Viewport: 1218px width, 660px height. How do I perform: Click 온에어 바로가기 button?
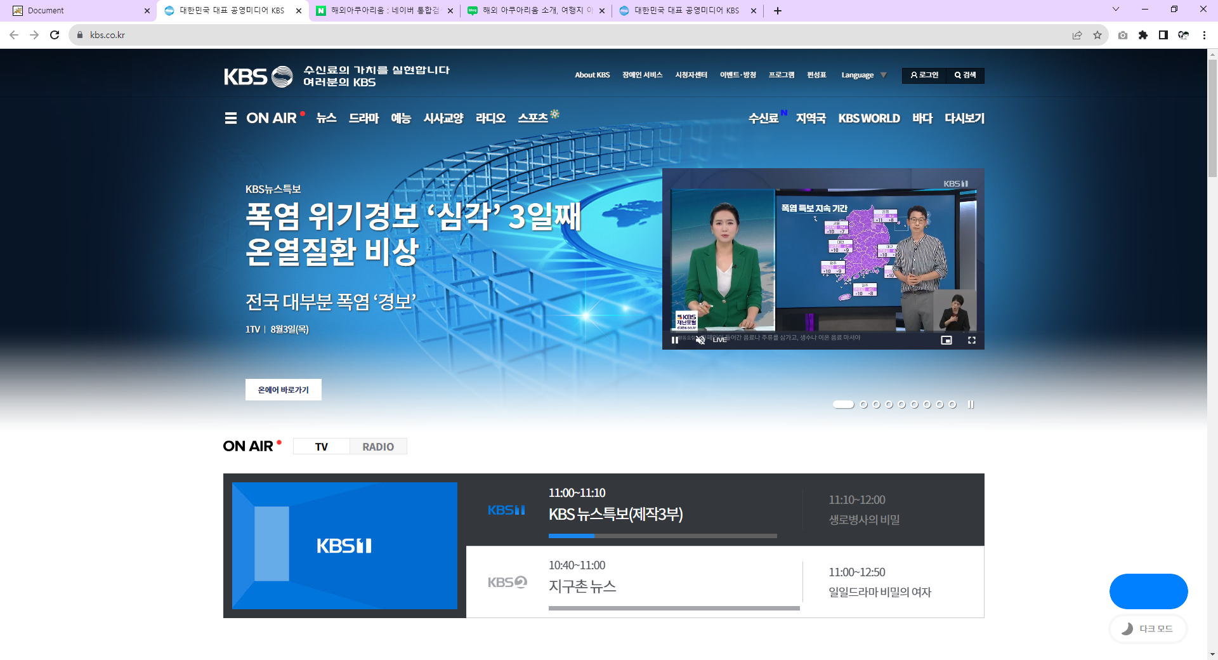(284, 390)
